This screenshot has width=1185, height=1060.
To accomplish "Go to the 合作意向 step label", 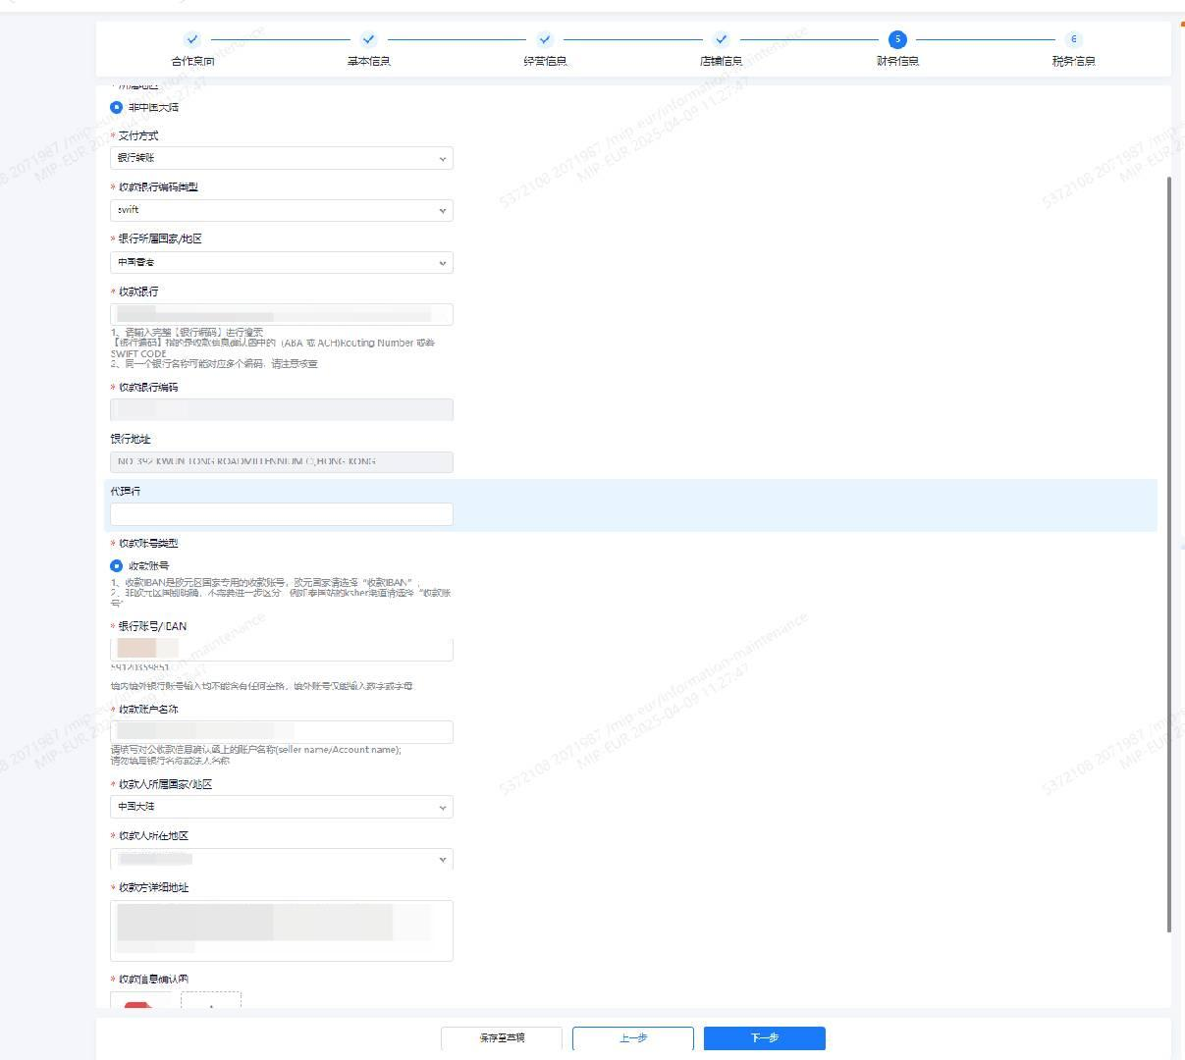I will 192,61.
